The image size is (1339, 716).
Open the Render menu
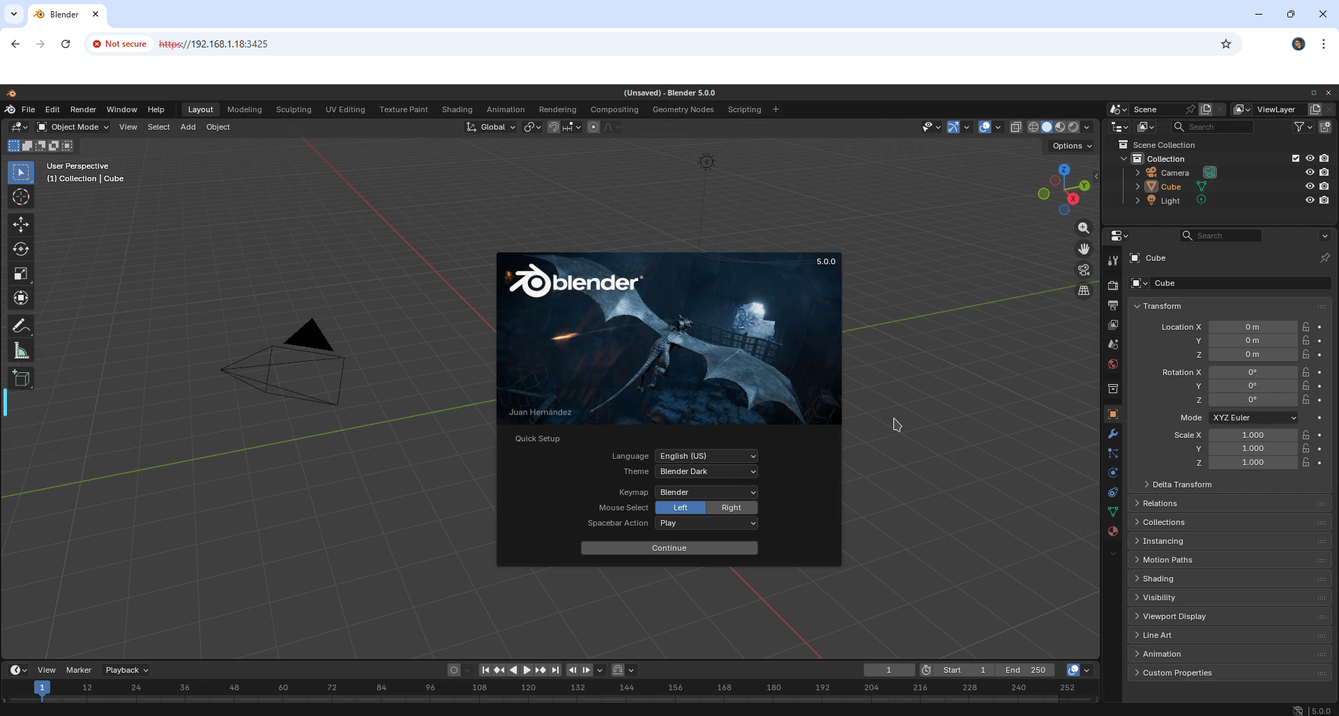83,109
